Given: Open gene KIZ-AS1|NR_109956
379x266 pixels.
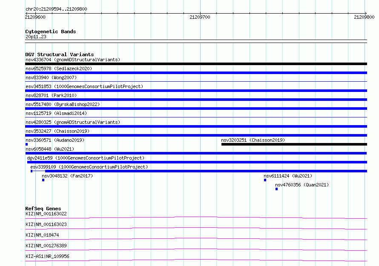Looking at the screenshot, I should click(47, 256).
